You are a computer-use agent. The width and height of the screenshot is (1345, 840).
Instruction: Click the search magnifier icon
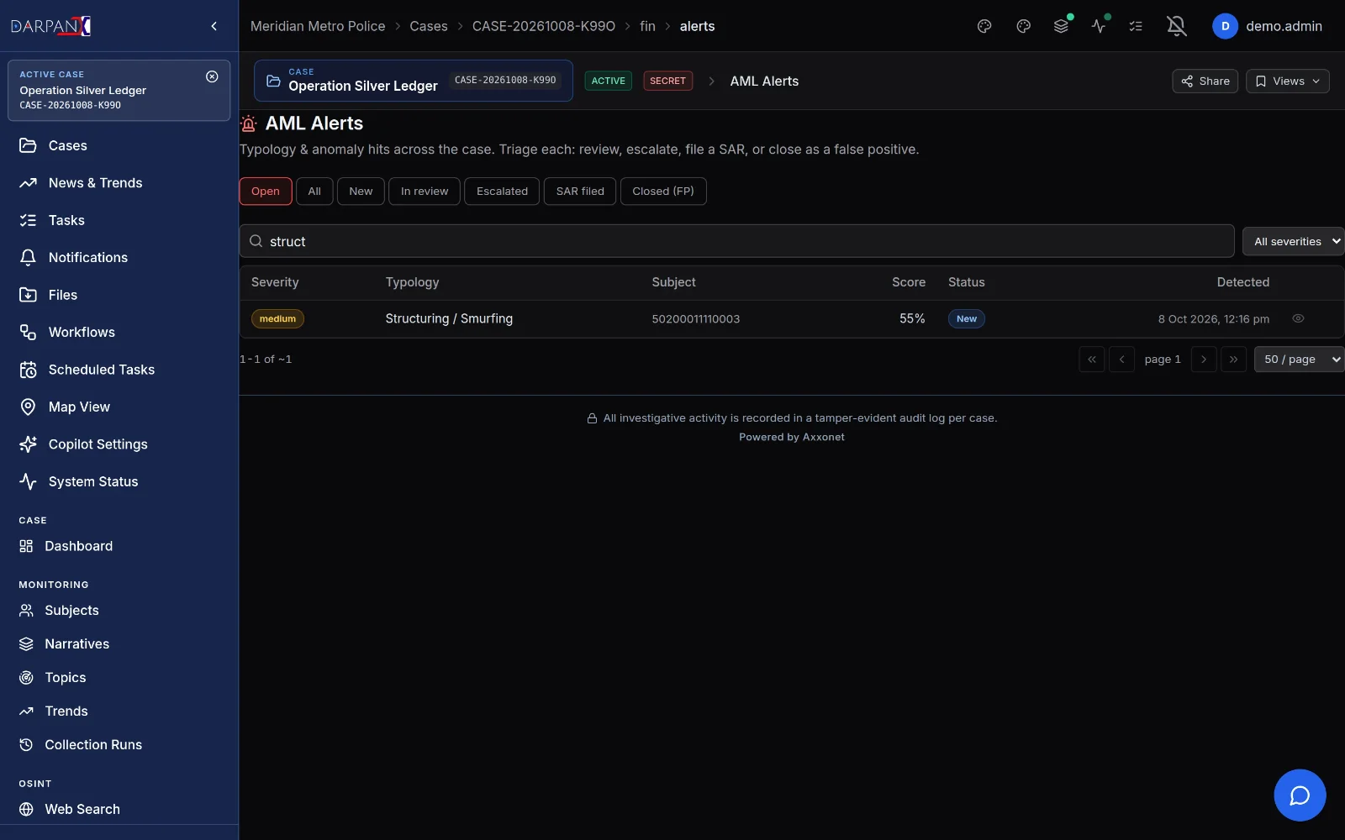[256, 241]
